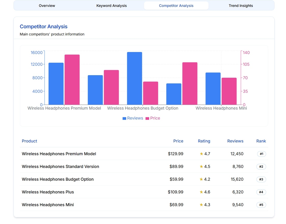Click the 8,760 reviews cell
This screenshot has width=286, height=224.
(x=238, y=167)
